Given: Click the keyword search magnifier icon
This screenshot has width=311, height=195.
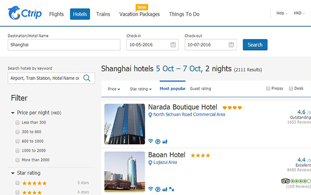Looking at the screenshot, I should 87,78.
